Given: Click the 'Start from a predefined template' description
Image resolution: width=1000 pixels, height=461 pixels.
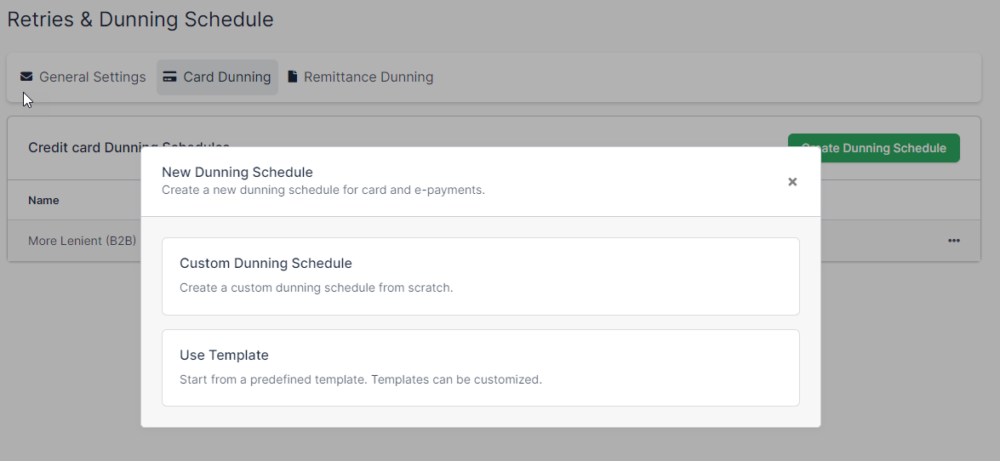Looking at the screenshot, I should pos(361,379).
